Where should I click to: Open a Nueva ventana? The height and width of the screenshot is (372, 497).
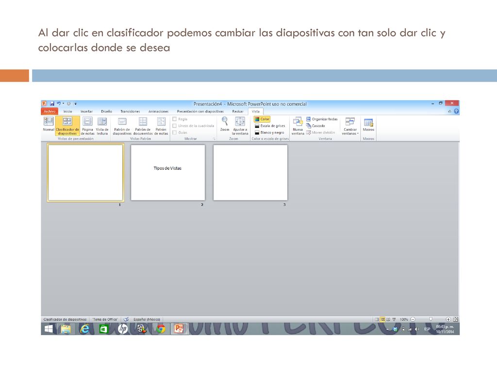pyautogui.click(x=298, y=125)
